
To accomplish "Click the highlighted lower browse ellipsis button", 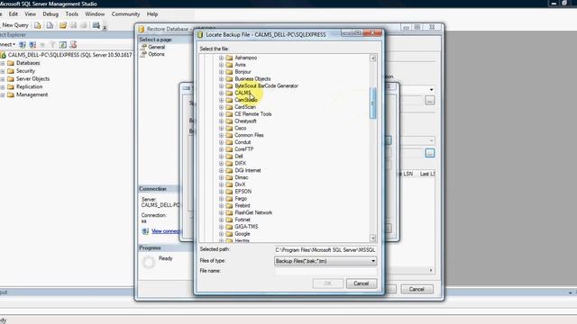I will click(430, 153).
